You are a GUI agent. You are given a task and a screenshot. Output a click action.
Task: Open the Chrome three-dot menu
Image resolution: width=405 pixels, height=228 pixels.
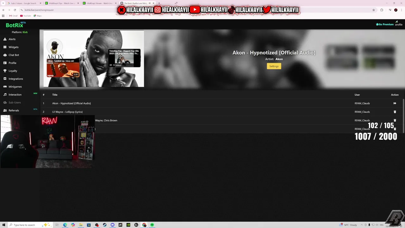(x=402, y=10)
